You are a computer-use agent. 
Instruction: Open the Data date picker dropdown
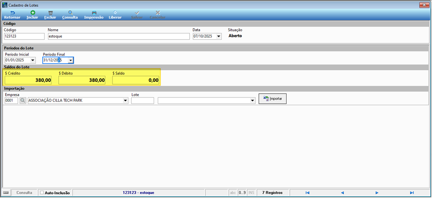[219, 36]
